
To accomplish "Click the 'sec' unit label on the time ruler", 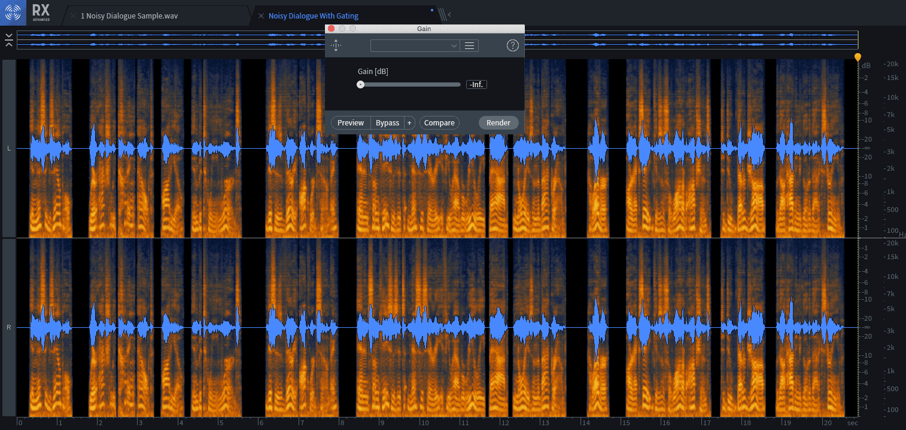I will click(853, 423).
